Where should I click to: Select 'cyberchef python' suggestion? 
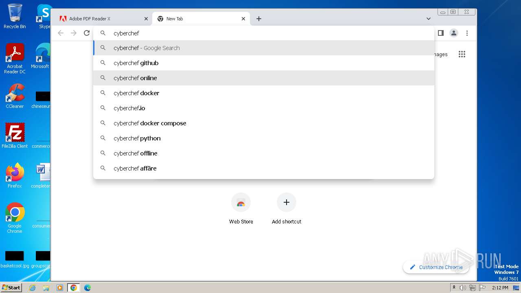tap(264, 138)
